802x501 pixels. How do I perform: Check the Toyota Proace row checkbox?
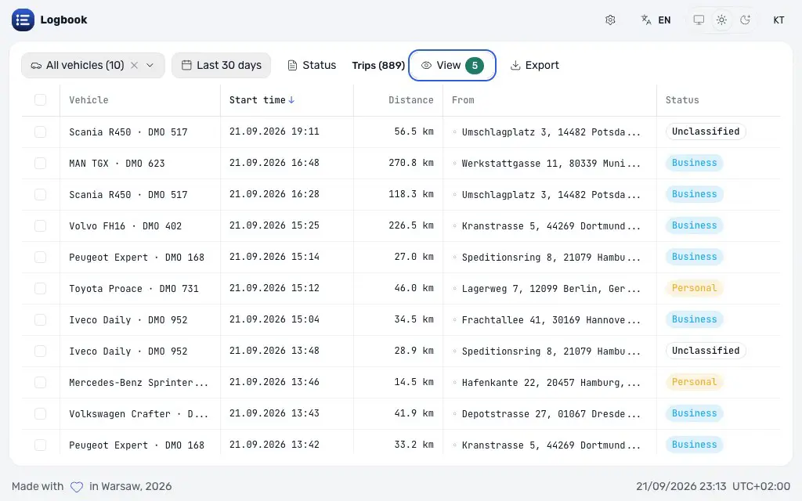click(41, 288)
